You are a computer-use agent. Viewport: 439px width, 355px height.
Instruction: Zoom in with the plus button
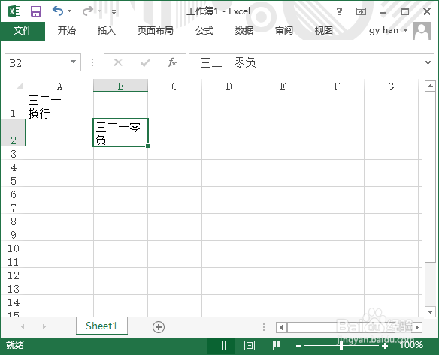[385, 346]
